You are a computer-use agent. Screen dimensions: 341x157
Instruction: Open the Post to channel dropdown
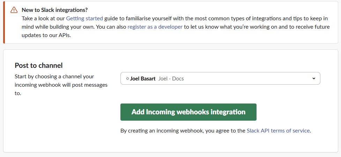point(220,78)
